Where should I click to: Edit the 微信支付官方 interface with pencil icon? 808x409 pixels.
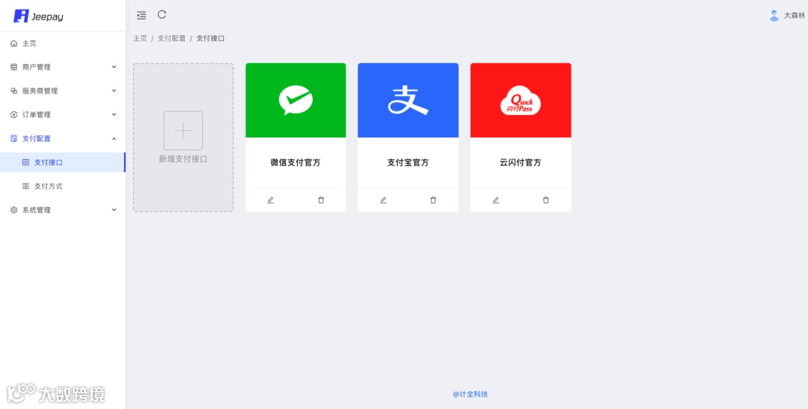(271, 200)
